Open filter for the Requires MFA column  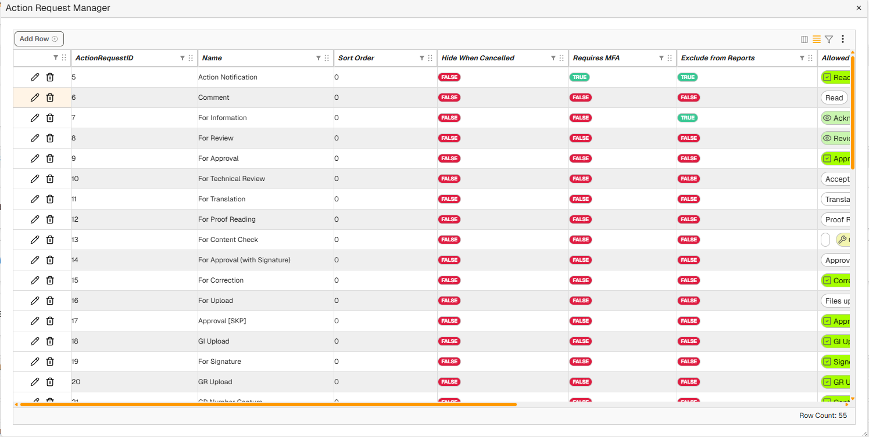tap(661, 58)
